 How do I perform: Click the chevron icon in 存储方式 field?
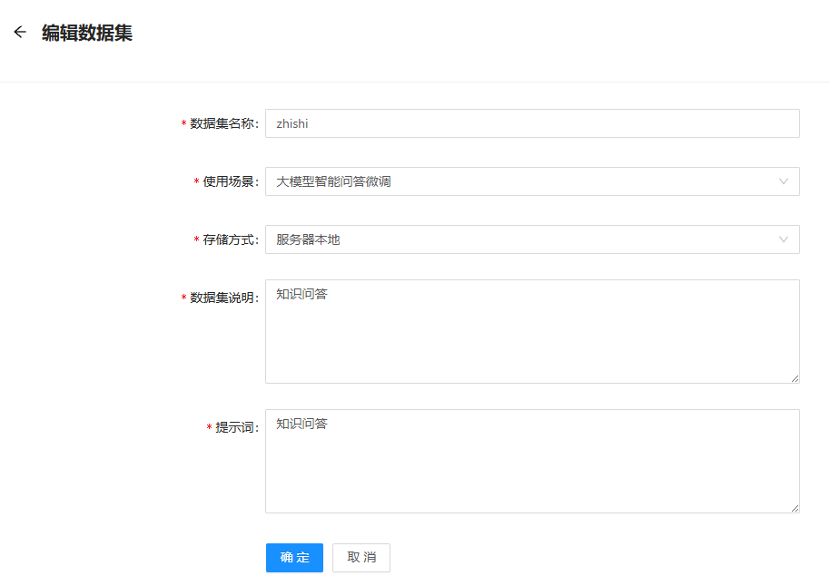pos(784,239)
